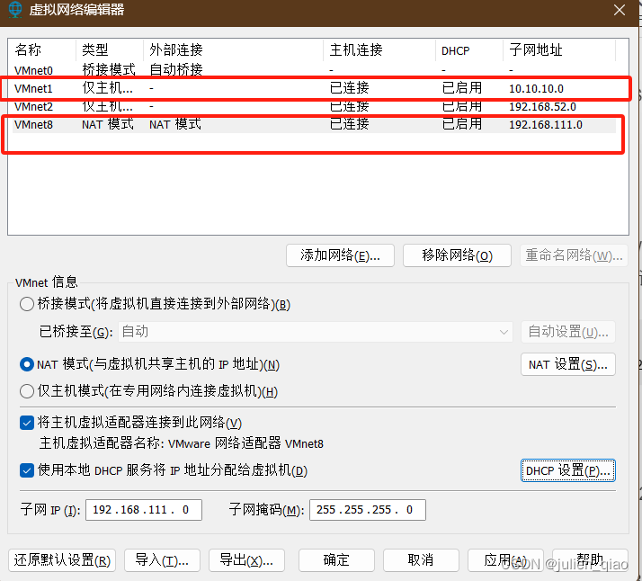This screenshot has height=581, width=642.
Task: Select the NAT 模式 radio button
Action: (x=27, y=364)
